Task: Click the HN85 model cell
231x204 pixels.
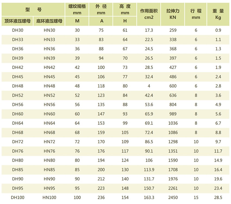Action: pos(49,170)
